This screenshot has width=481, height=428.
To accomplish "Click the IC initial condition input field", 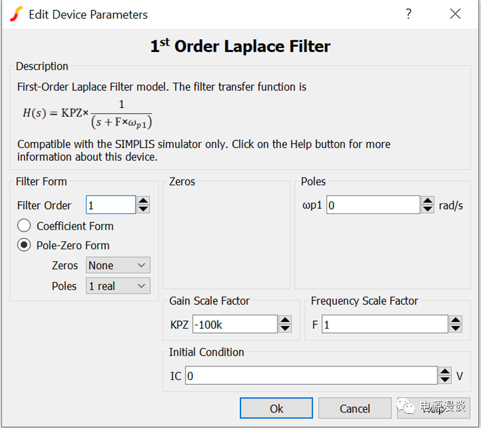I will (x=311, y=376).
